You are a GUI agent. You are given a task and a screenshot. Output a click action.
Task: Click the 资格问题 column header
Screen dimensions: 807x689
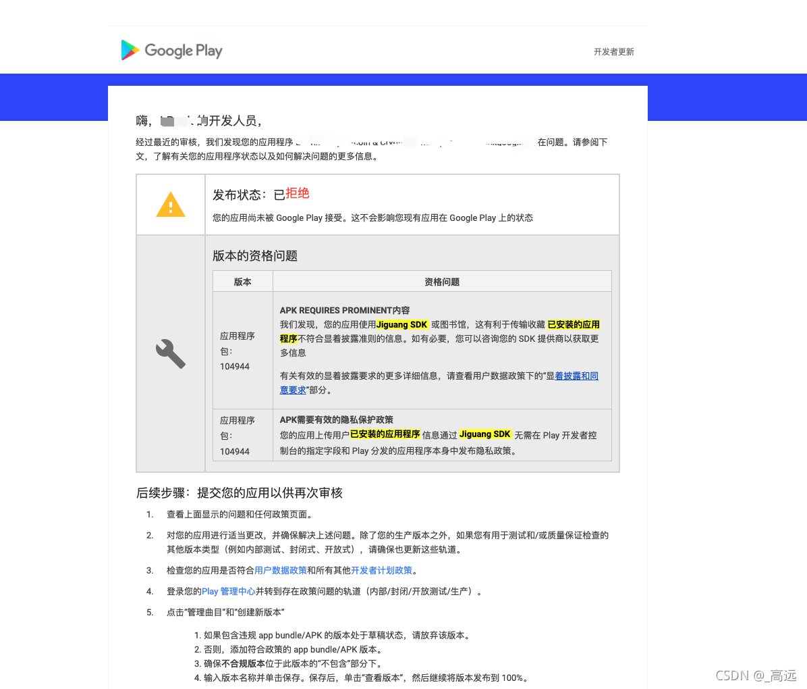pos(441,282)
